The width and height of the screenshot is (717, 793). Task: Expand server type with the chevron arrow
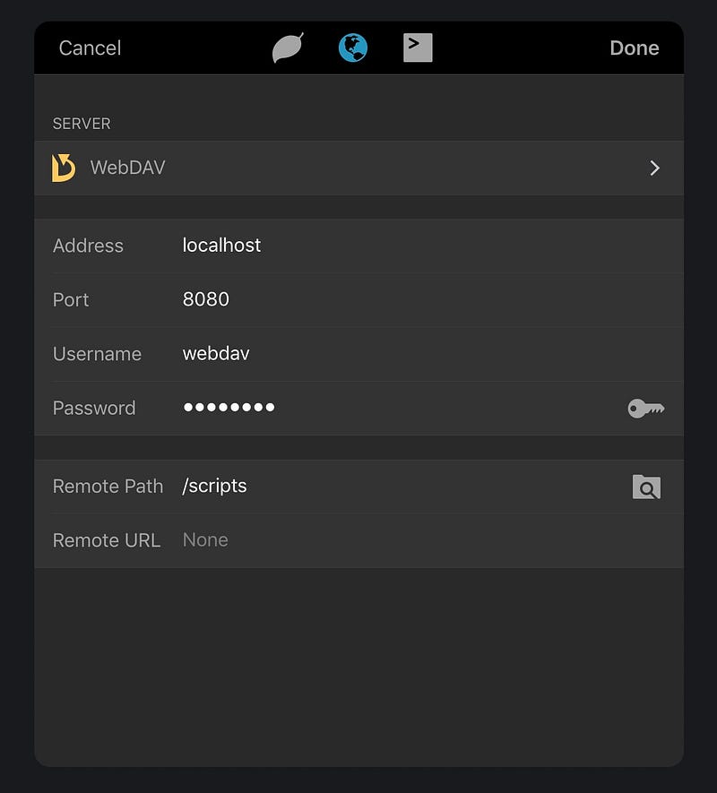click(x=655, y=168)
